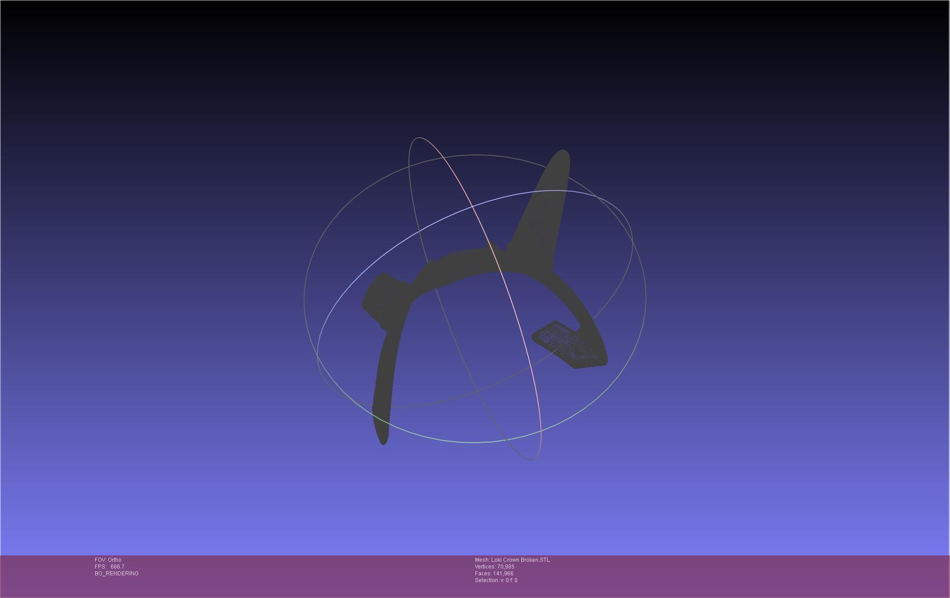Click the Faces count text
This screenshot has height=598, width=950.
494,574
